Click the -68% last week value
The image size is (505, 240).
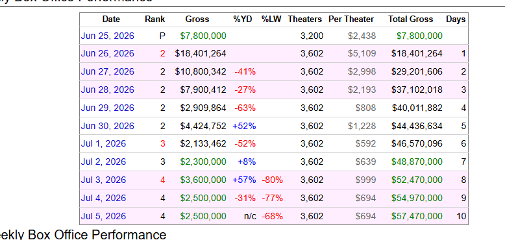point(273,216)
